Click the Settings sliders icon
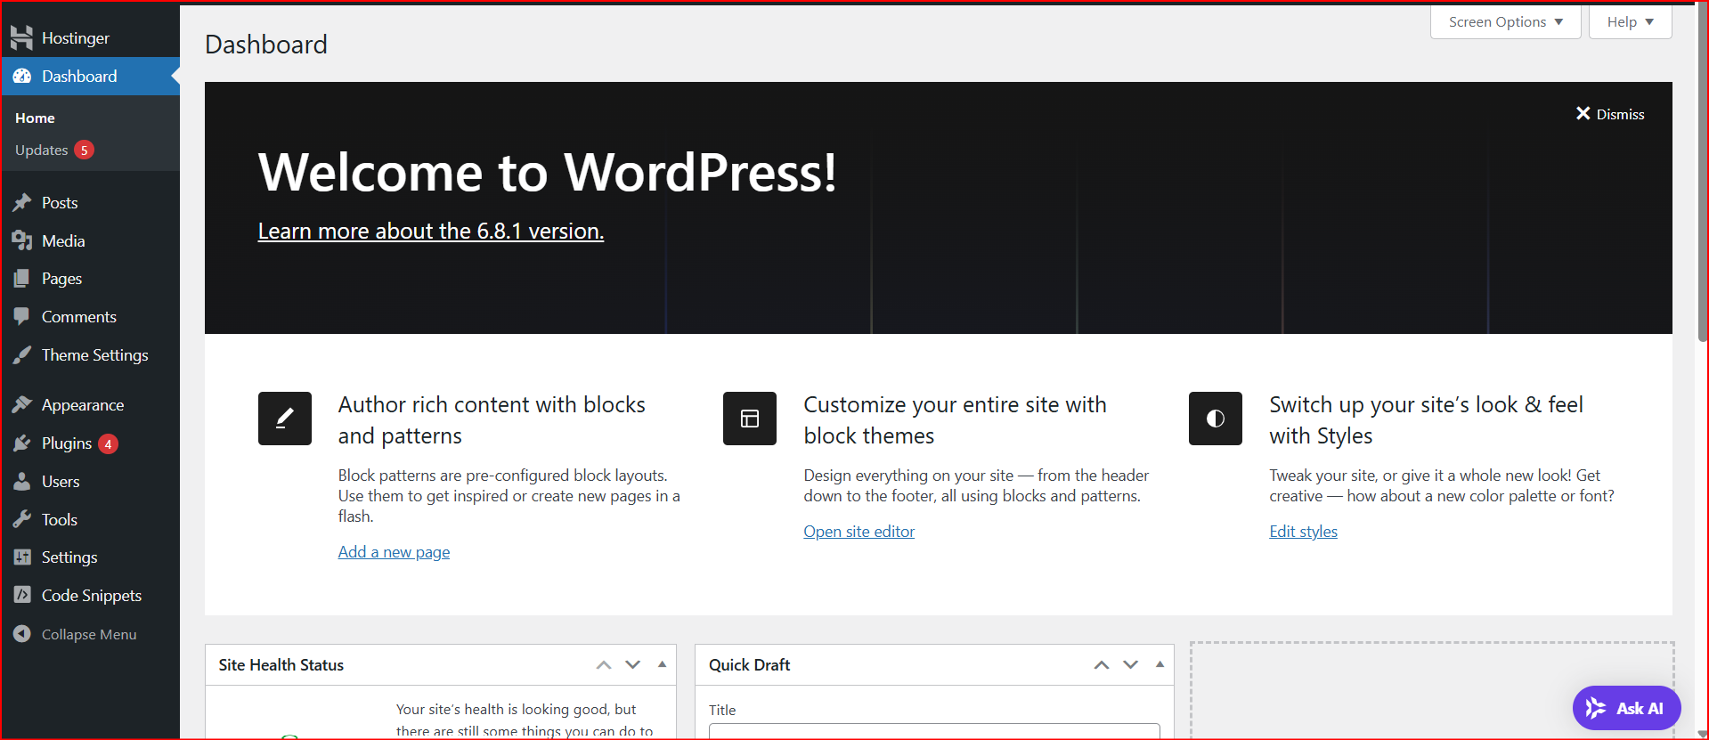 (22, 557)
